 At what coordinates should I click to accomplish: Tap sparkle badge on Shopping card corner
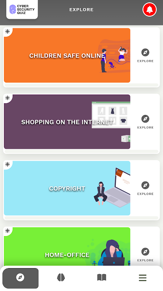tap(8, 98)
